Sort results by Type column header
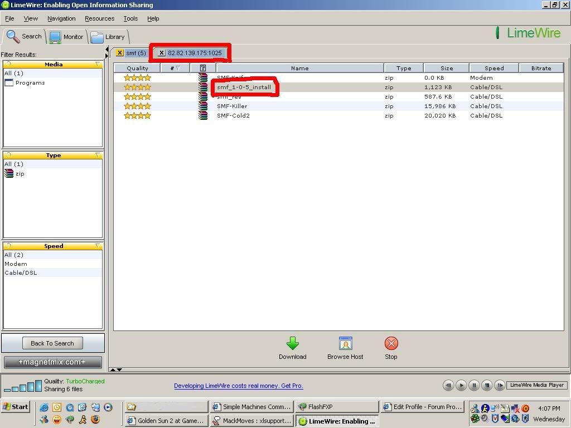 (404, 68)
